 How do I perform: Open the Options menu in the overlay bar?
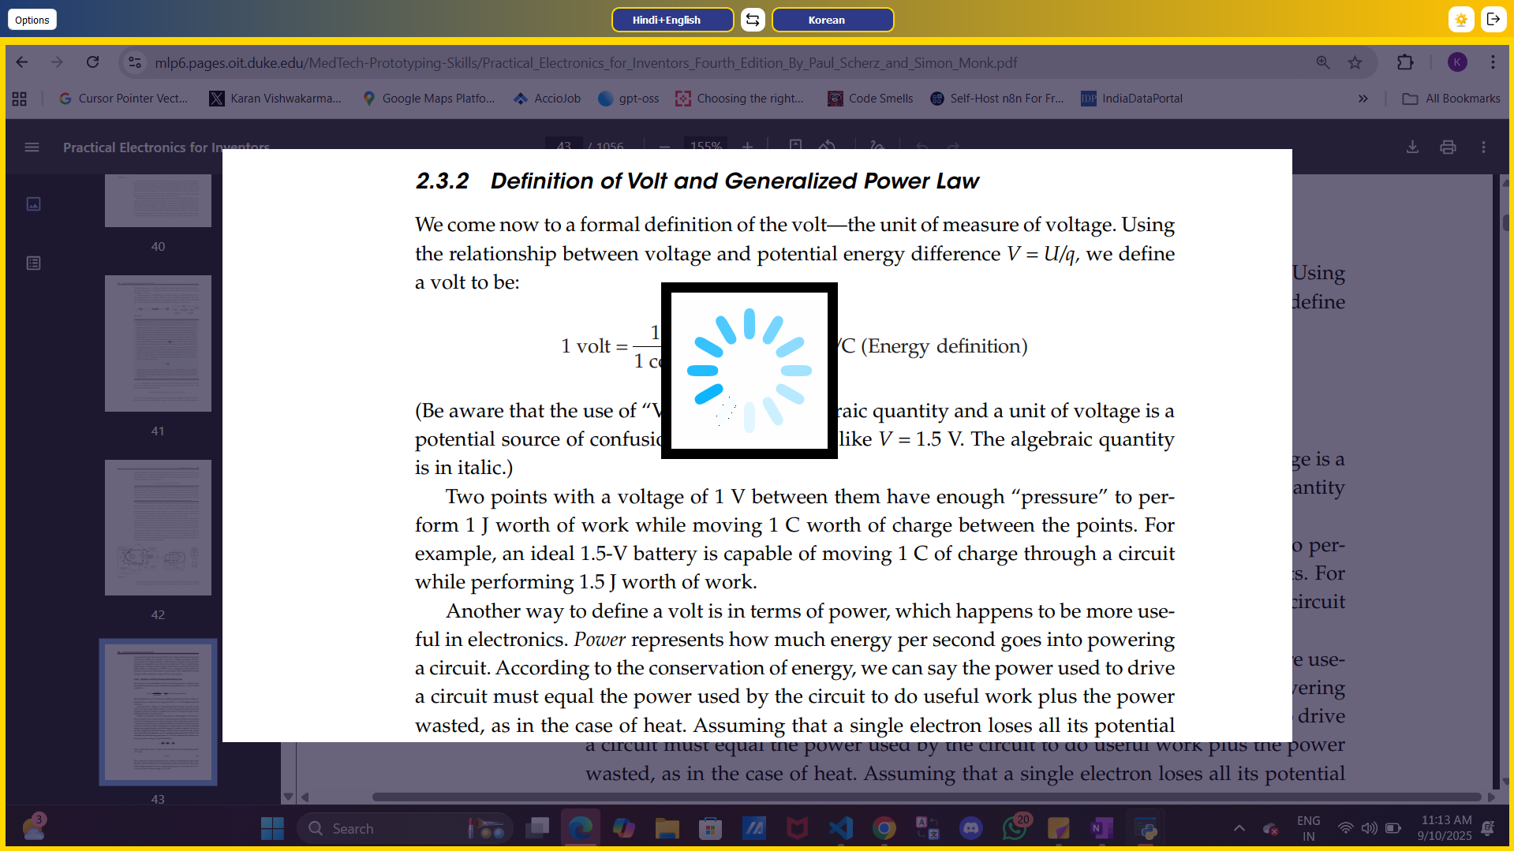pyautogui.click(x=32, y=20)
